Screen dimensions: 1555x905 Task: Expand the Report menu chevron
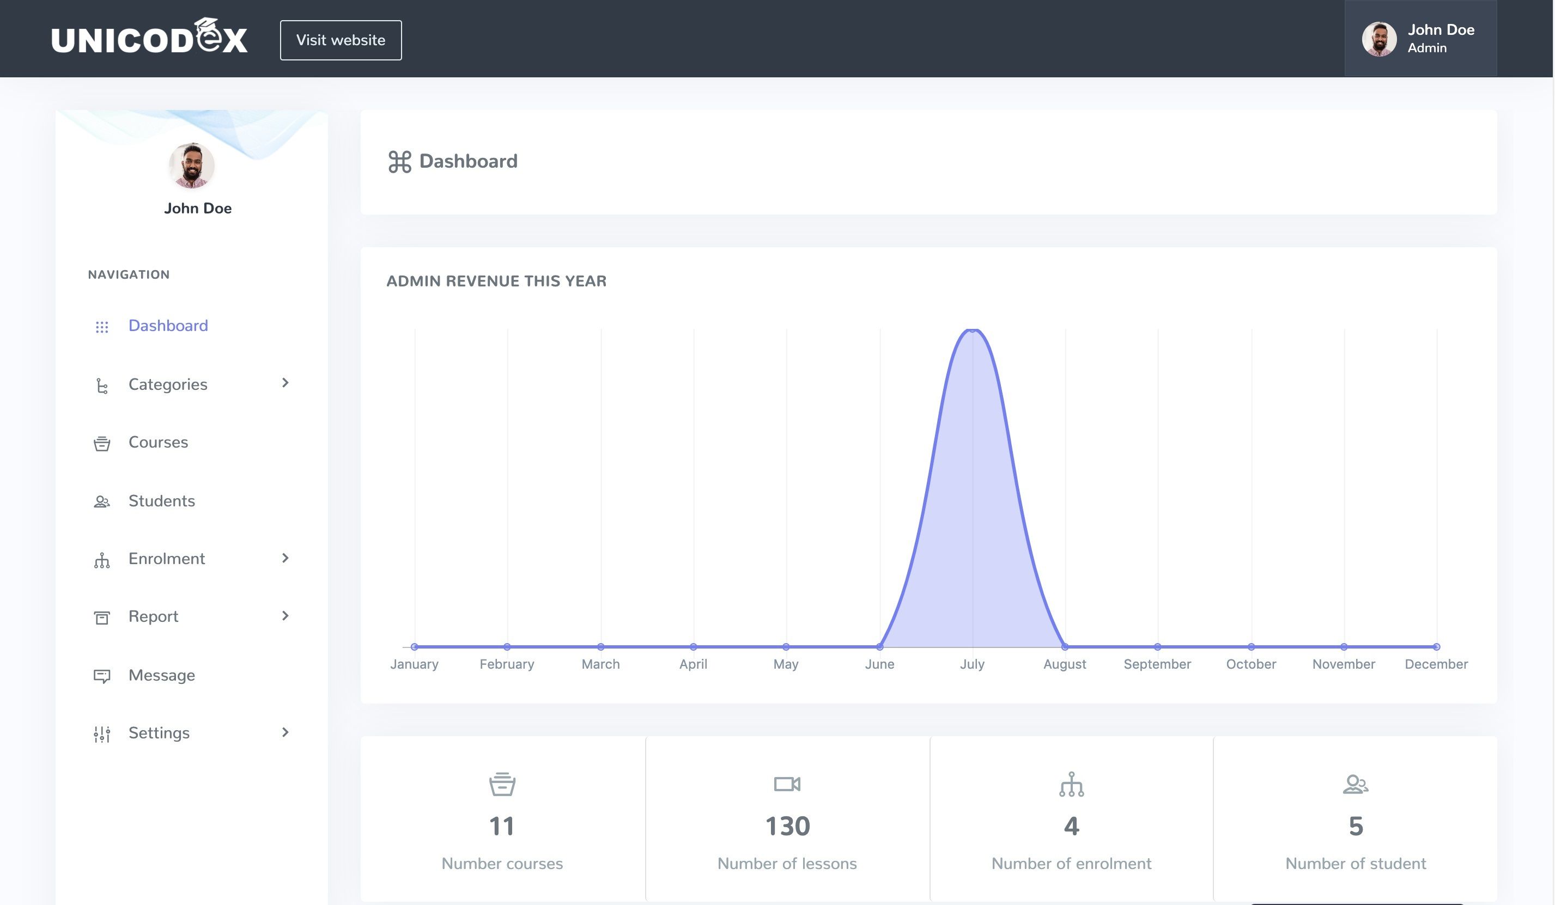[x=285, y=616]
